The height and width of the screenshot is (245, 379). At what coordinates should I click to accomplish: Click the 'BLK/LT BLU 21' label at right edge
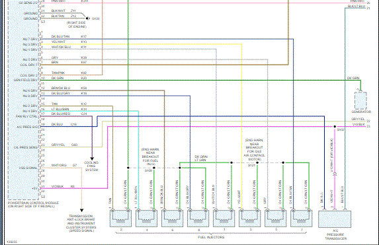pyautogui.click(x=359, y=7)
